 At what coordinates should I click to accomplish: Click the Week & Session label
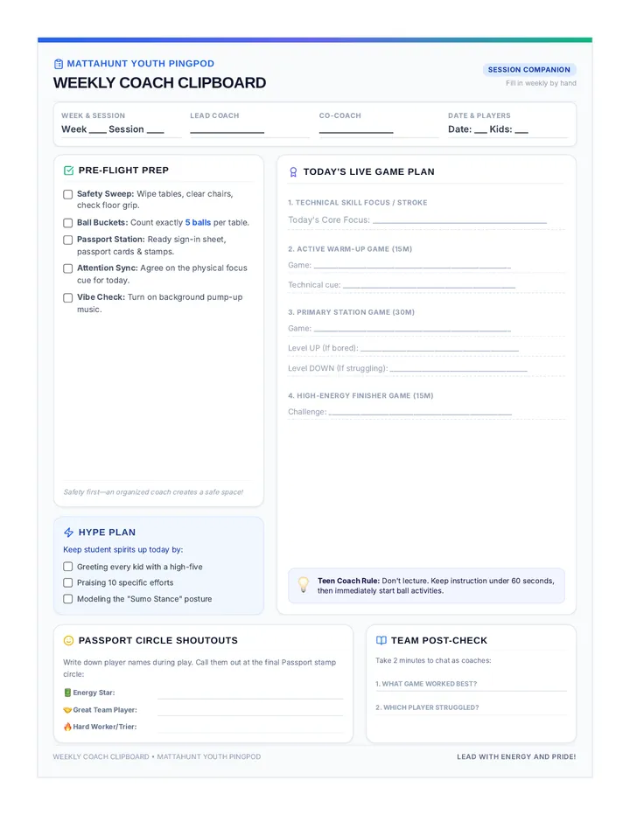click(x=93, y=115)
